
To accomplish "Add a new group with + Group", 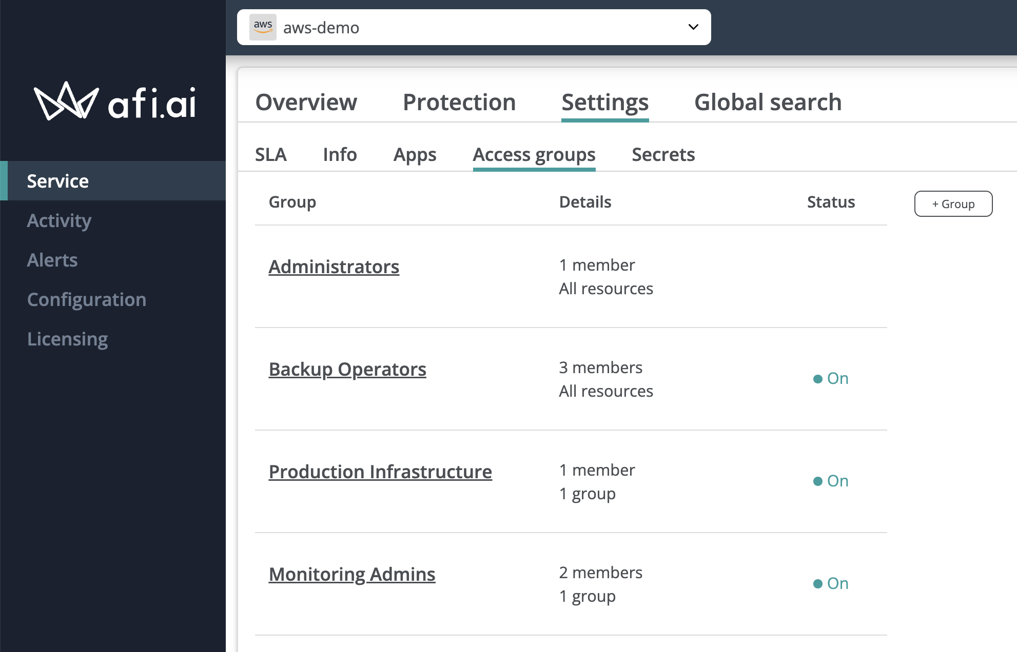I will [x=953, y=204].
